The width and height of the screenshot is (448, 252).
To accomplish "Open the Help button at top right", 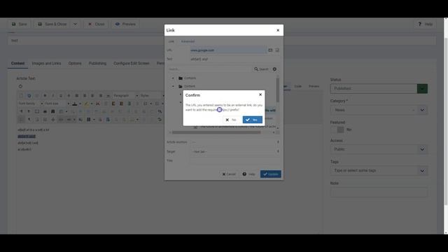I will coord(425,24).
